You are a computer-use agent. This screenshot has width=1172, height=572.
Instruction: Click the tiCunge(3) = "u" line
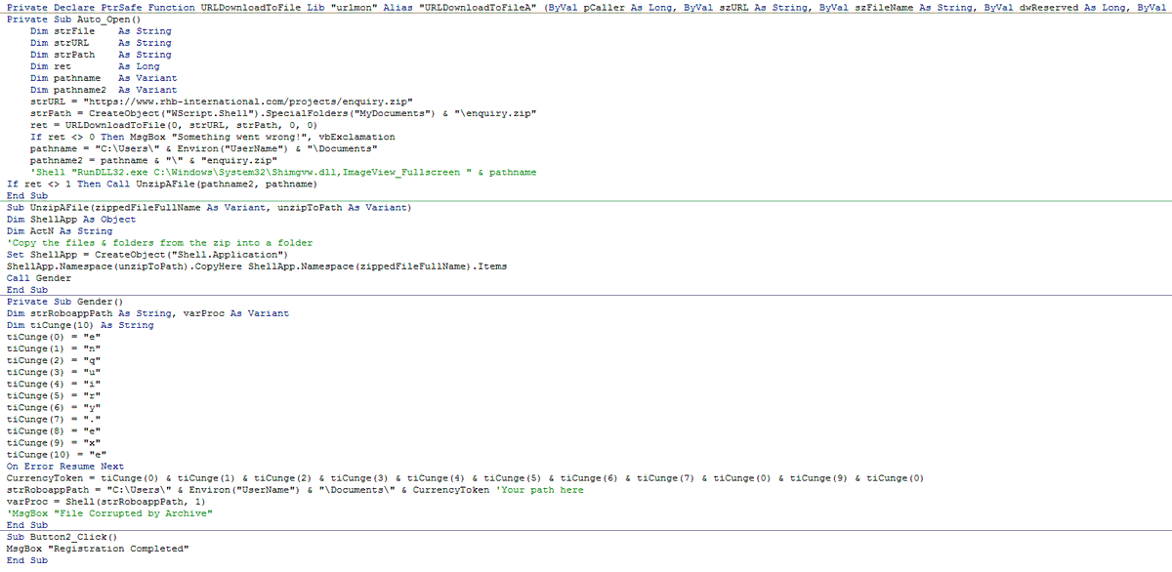(53, 372)
